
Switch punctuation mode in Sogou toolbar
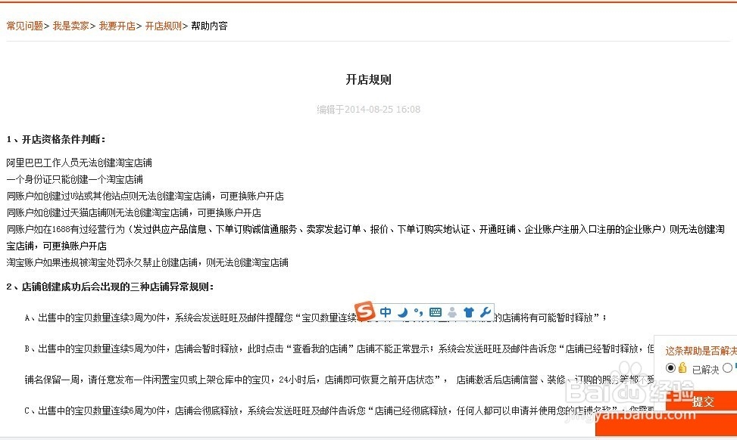pyautogui.click(x=418, y=312)
